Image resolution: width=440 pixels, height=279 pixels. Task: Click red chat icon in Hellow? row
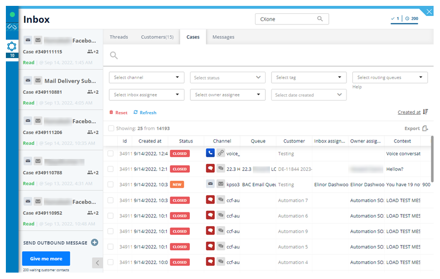(x=210, y=168)
